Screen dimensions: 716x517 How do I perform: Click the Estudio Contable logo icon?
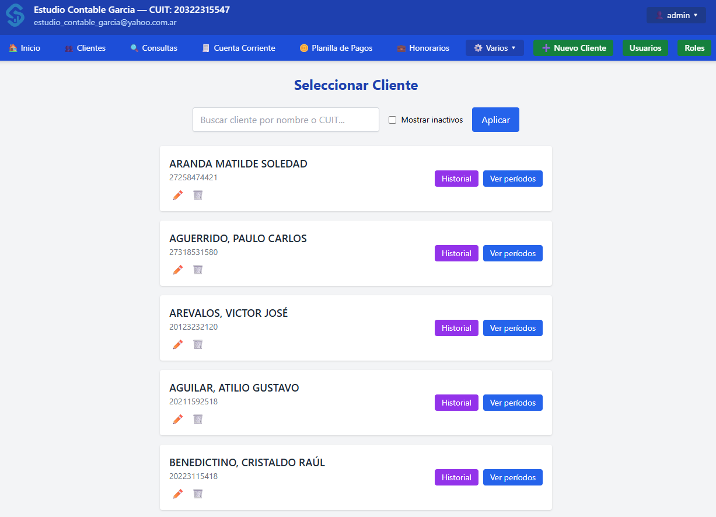pos(15,15)
